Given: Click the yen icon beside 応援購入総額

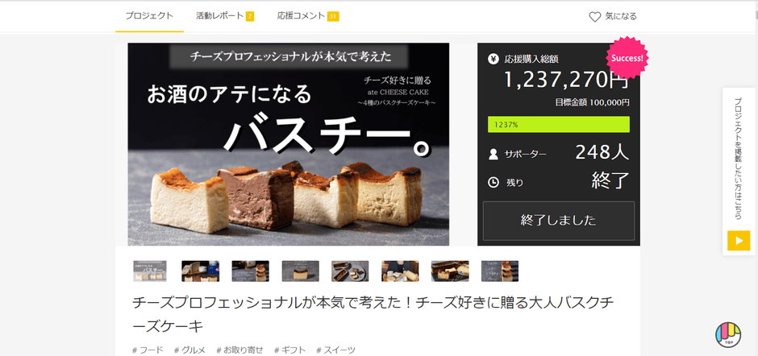Looking at the screenshot, I should (493, 60).
